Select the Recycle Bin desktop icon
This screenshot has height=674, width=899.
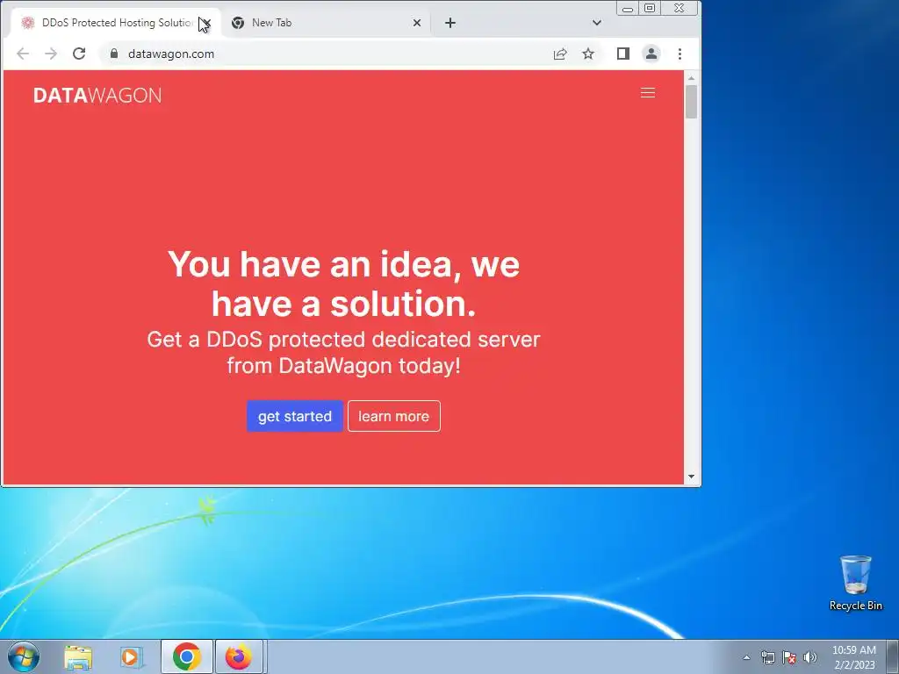click(855, 584)
